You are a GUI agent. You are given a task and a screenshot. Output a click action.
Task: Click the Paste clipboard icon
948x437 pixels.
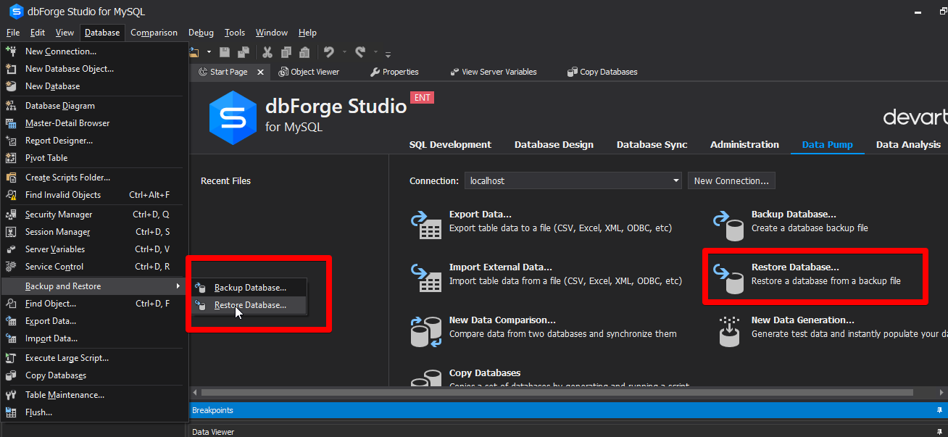[x=304, y=52]
